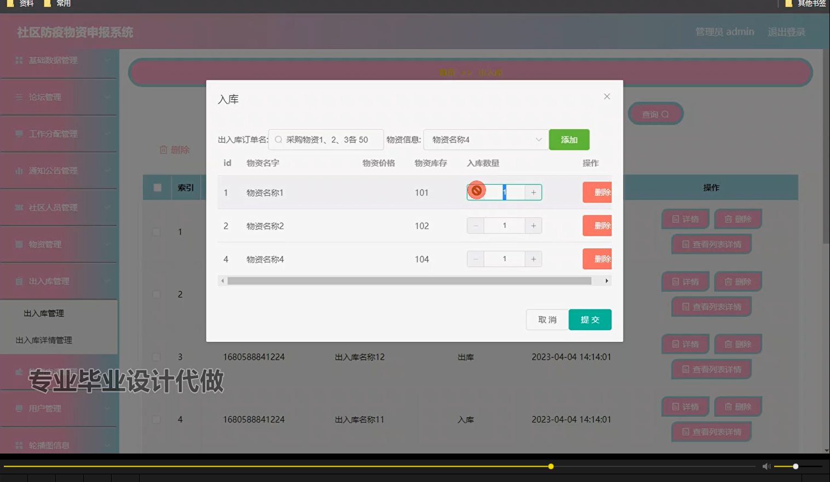
Task: Open the 物资名称4 dropdown in the dialog
Action: (485, 140)
